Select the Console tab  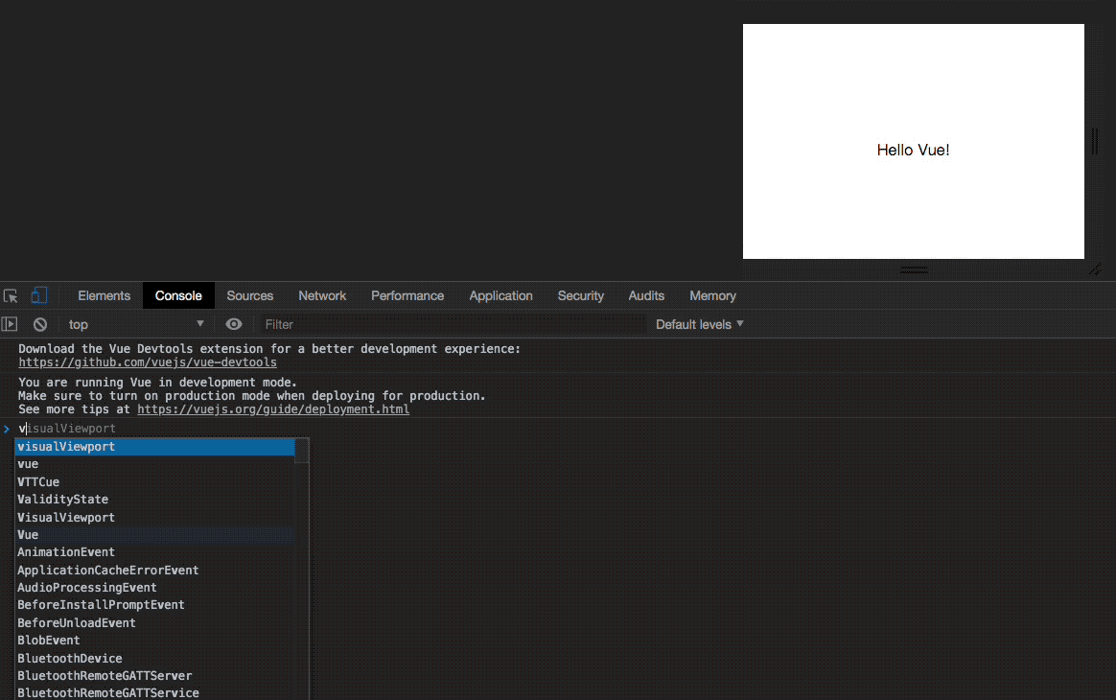[x=178, y=295]
